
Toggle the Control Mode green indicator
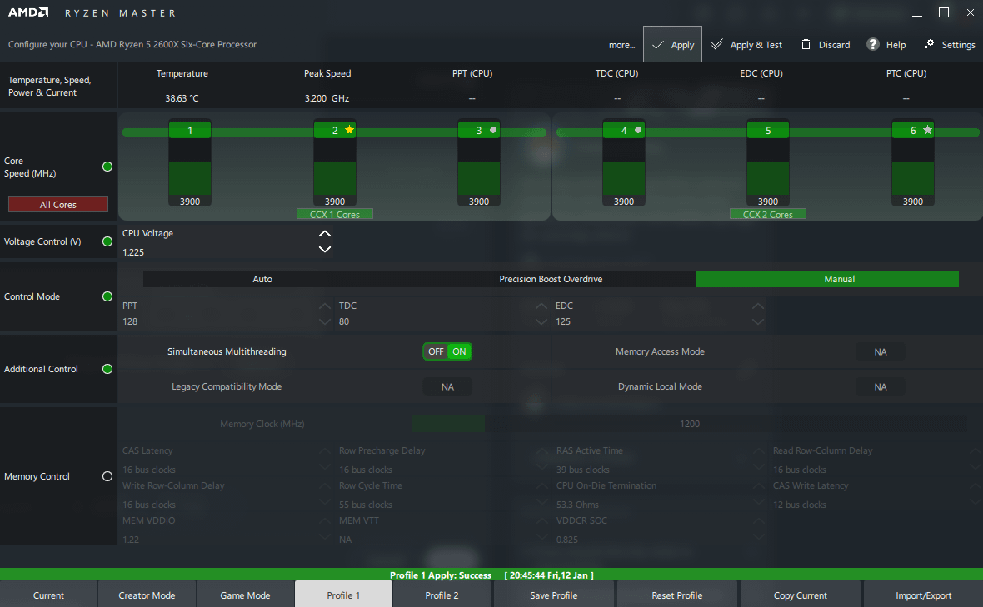pos(107,296)
